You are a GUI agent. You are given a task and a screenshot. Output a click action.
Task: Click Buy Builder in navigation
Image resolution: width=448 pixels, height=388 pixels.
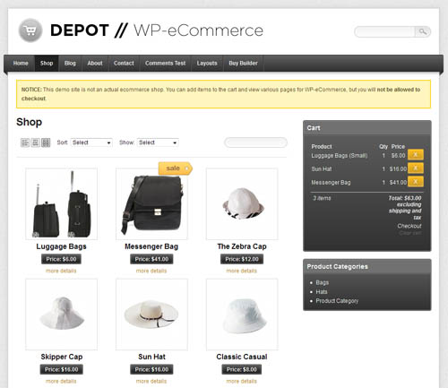coord(243,64)
